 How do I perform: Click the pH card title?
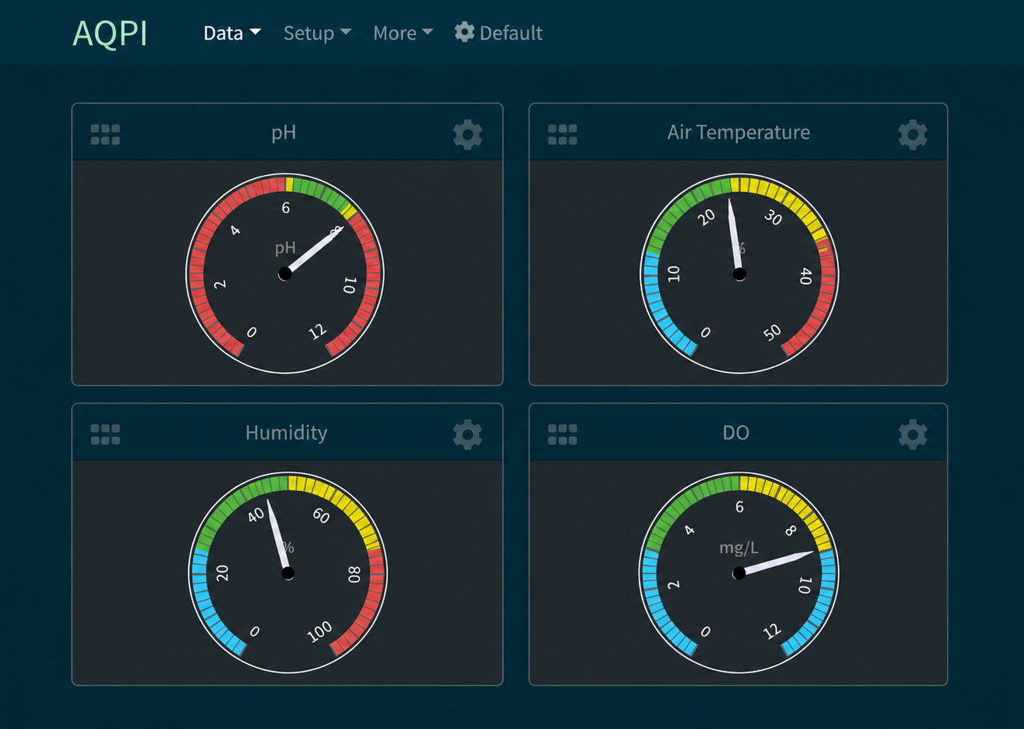pos(284,132)
